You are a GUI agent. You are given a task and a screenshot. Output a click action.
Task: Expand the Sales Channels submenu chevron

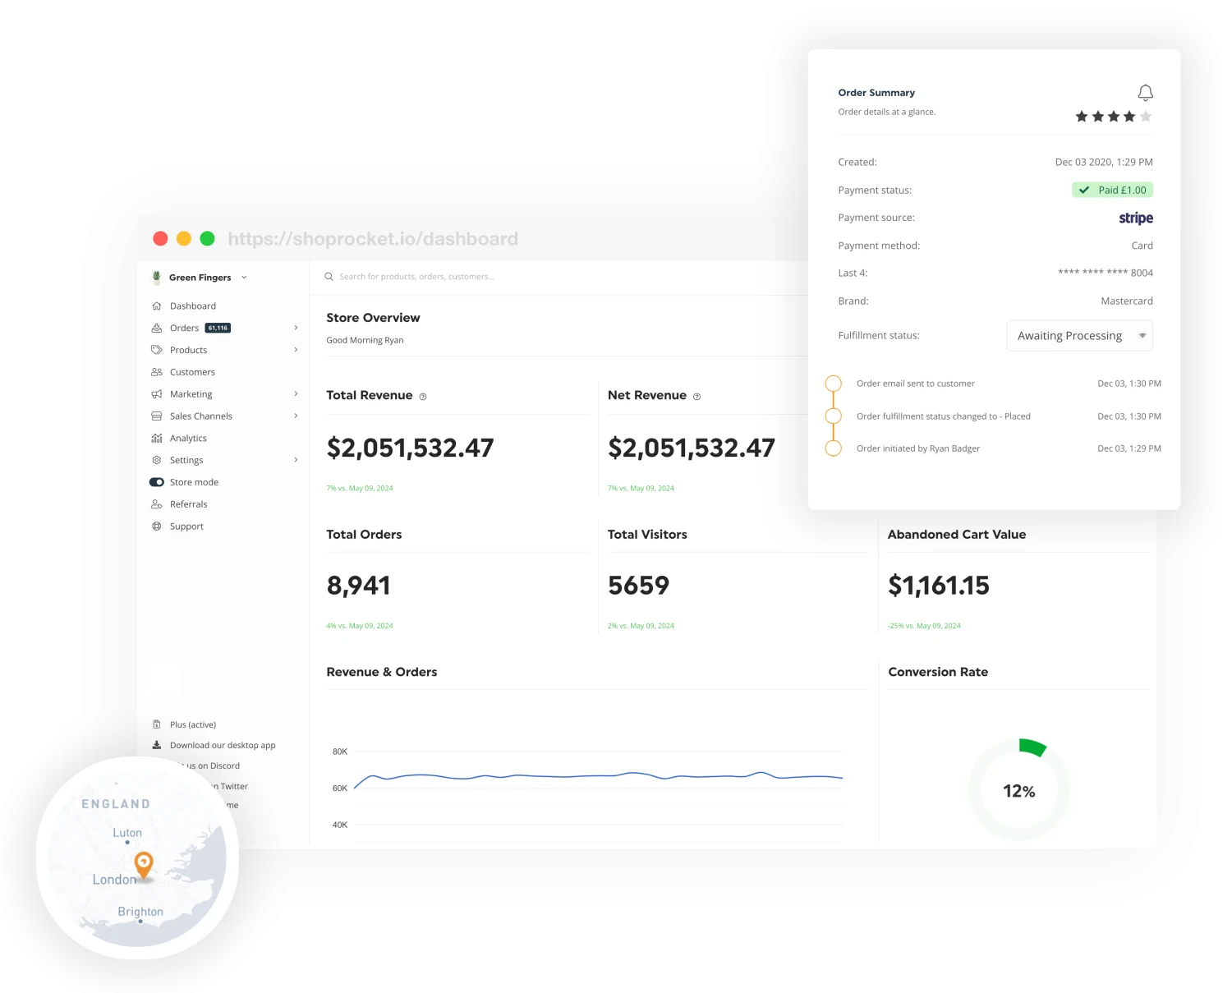[296, 416]
